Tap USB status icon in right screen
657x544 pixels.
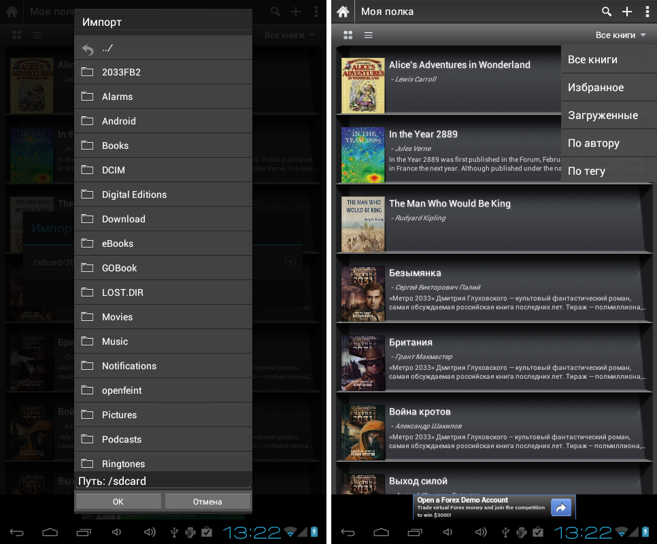coord(506,532)
